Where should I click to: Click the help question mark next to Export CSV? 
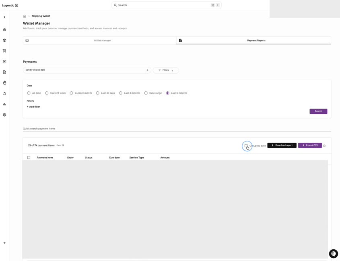click(324, 146)
